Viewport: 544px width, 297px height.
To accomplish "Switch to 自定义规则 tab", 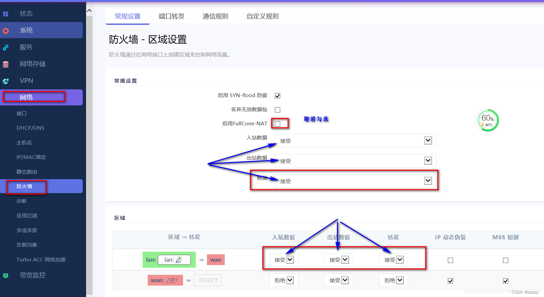I will point(263,16).
